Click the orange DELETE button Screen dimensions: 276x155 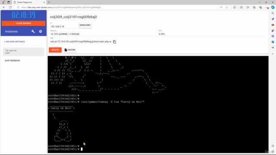coord(55,50)
